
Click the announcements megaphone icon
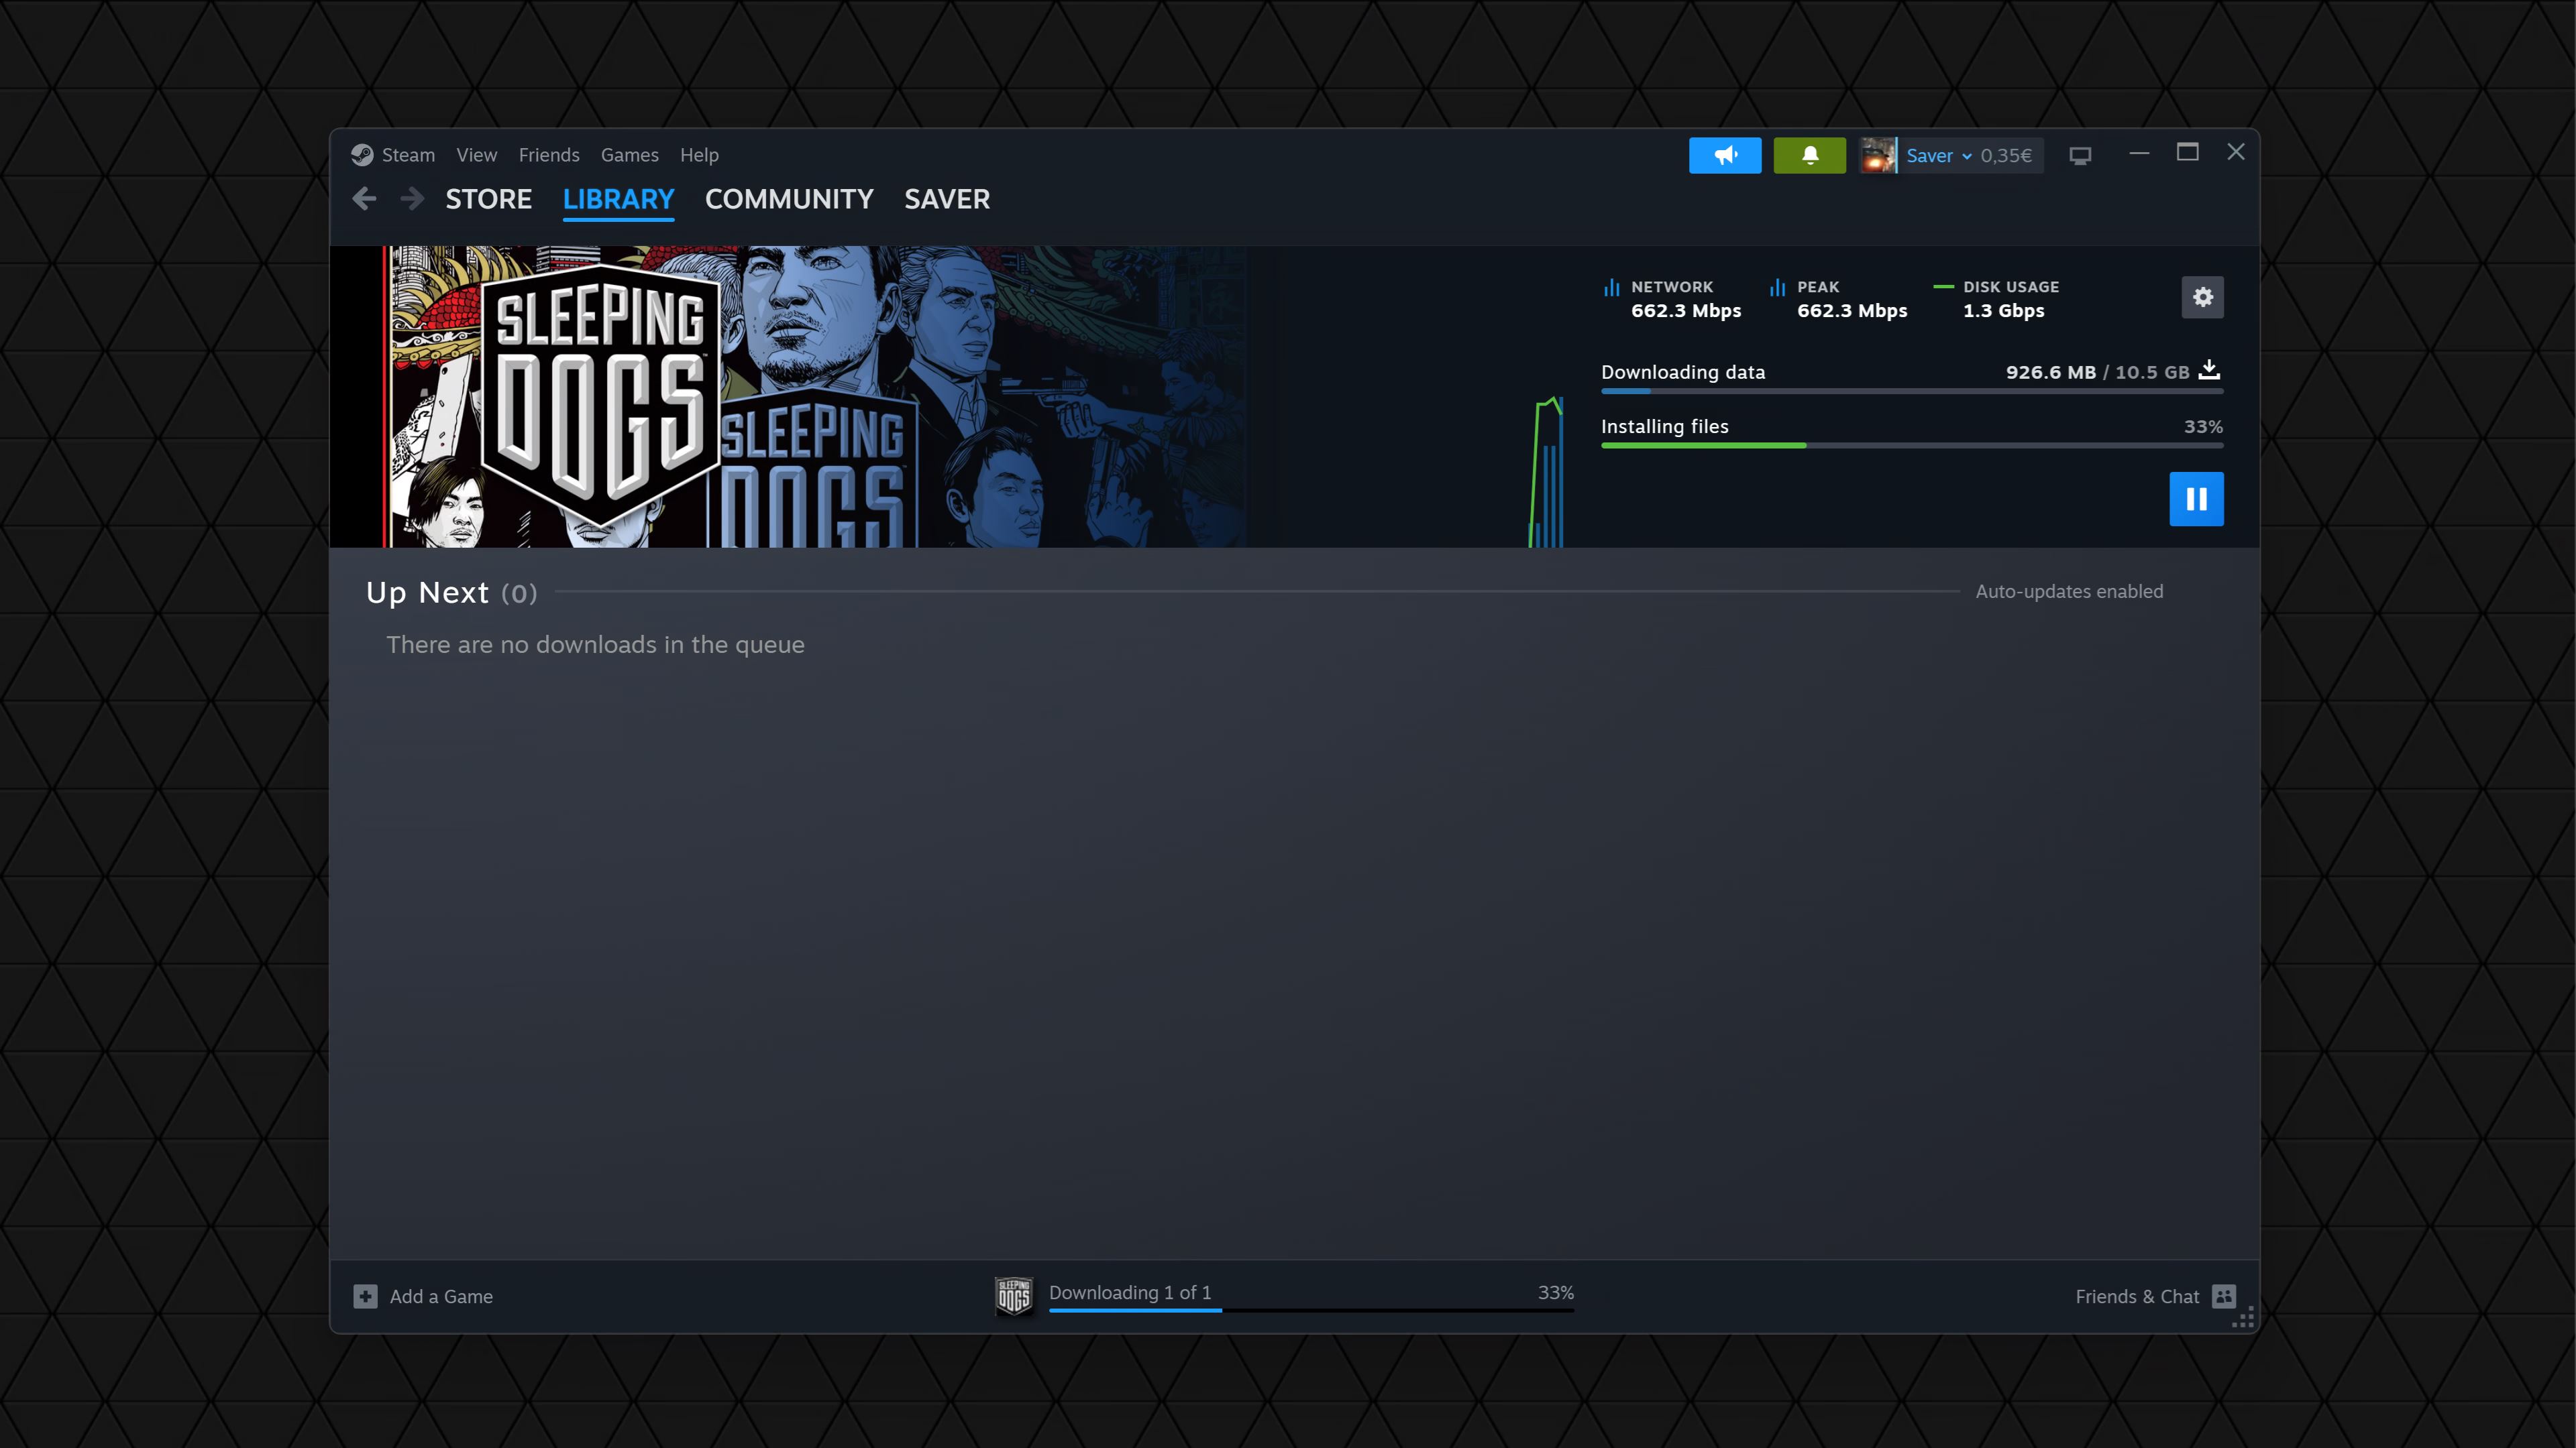point(1725,155)
